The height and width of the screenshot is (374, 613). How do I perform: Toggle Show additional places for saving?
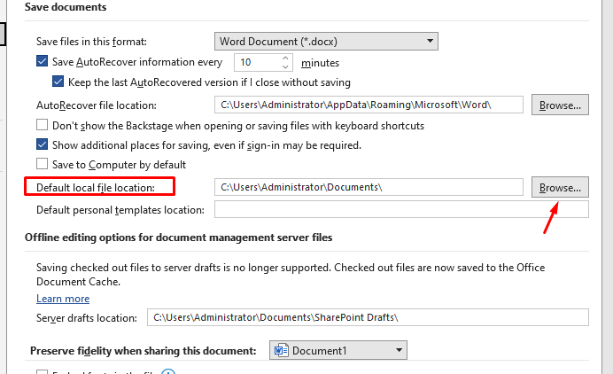(x=42, y=144)
